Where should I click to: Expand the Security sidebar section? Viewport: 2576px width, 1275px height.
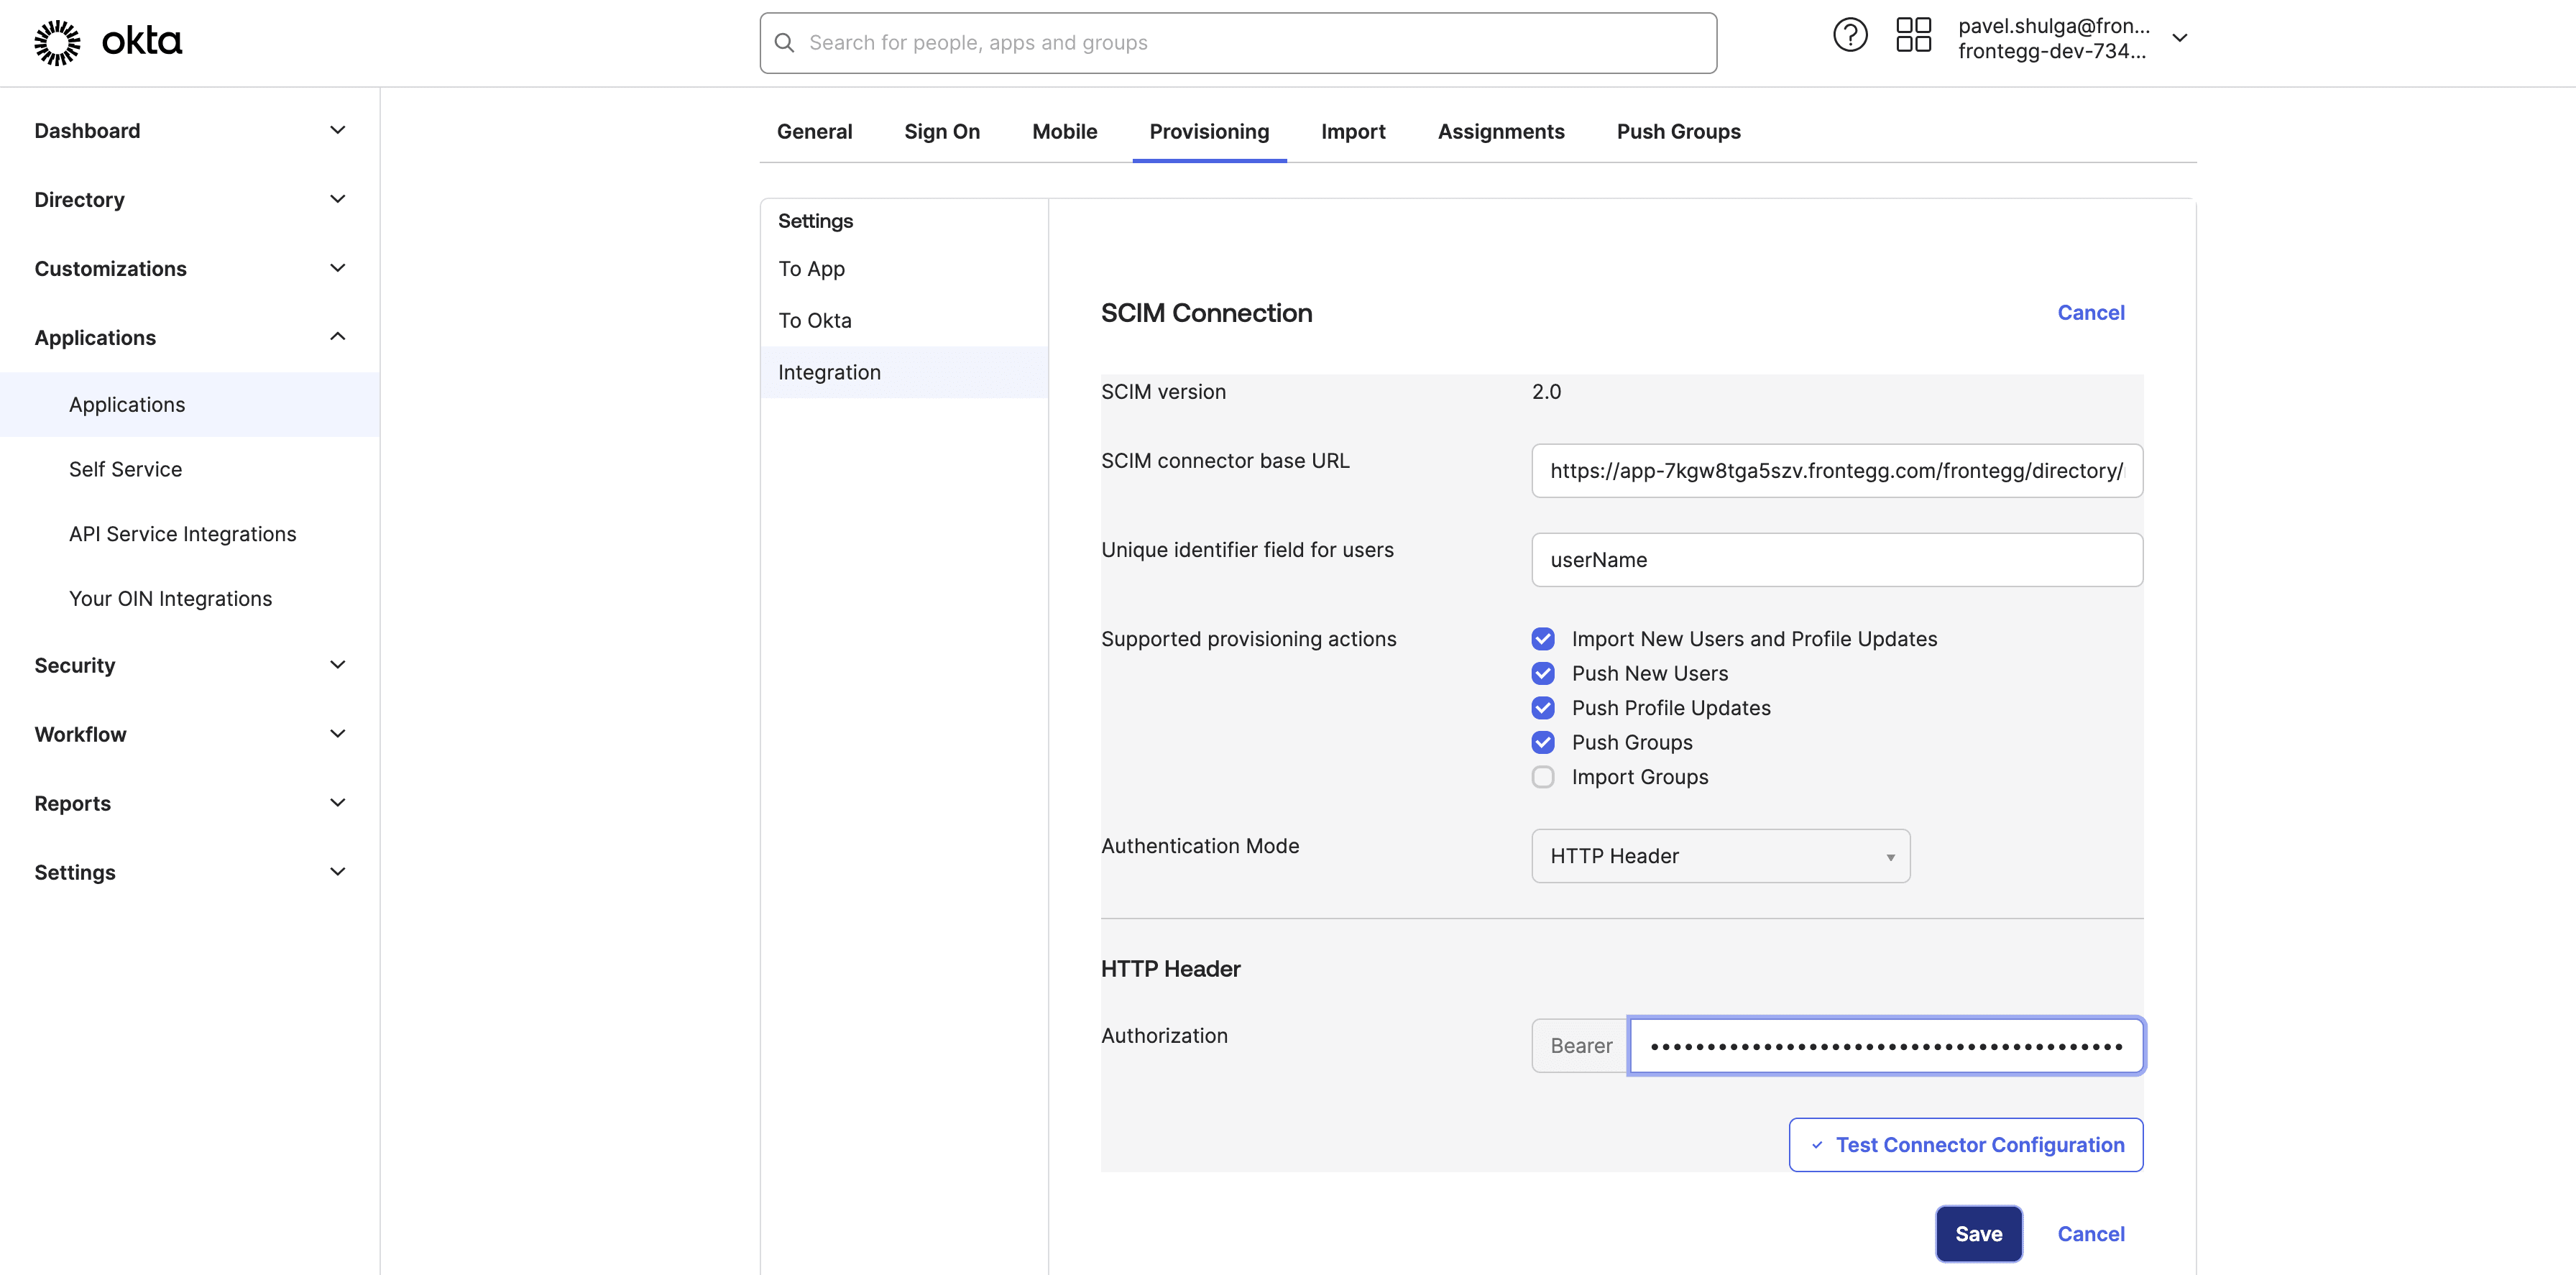point(190,666)
